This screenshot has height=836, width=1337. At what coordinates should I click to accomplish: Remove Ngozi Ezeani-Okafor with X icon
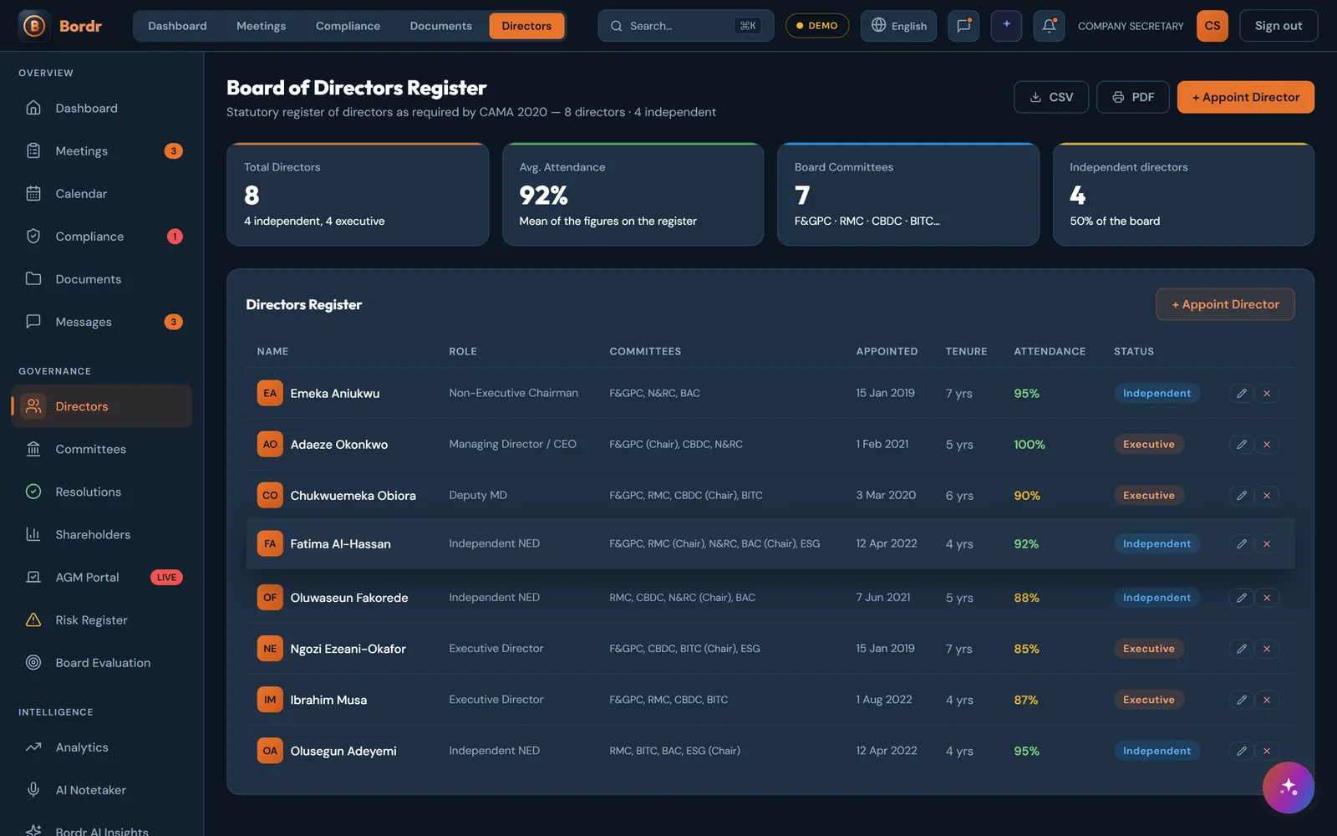[x=1267, y=648]
